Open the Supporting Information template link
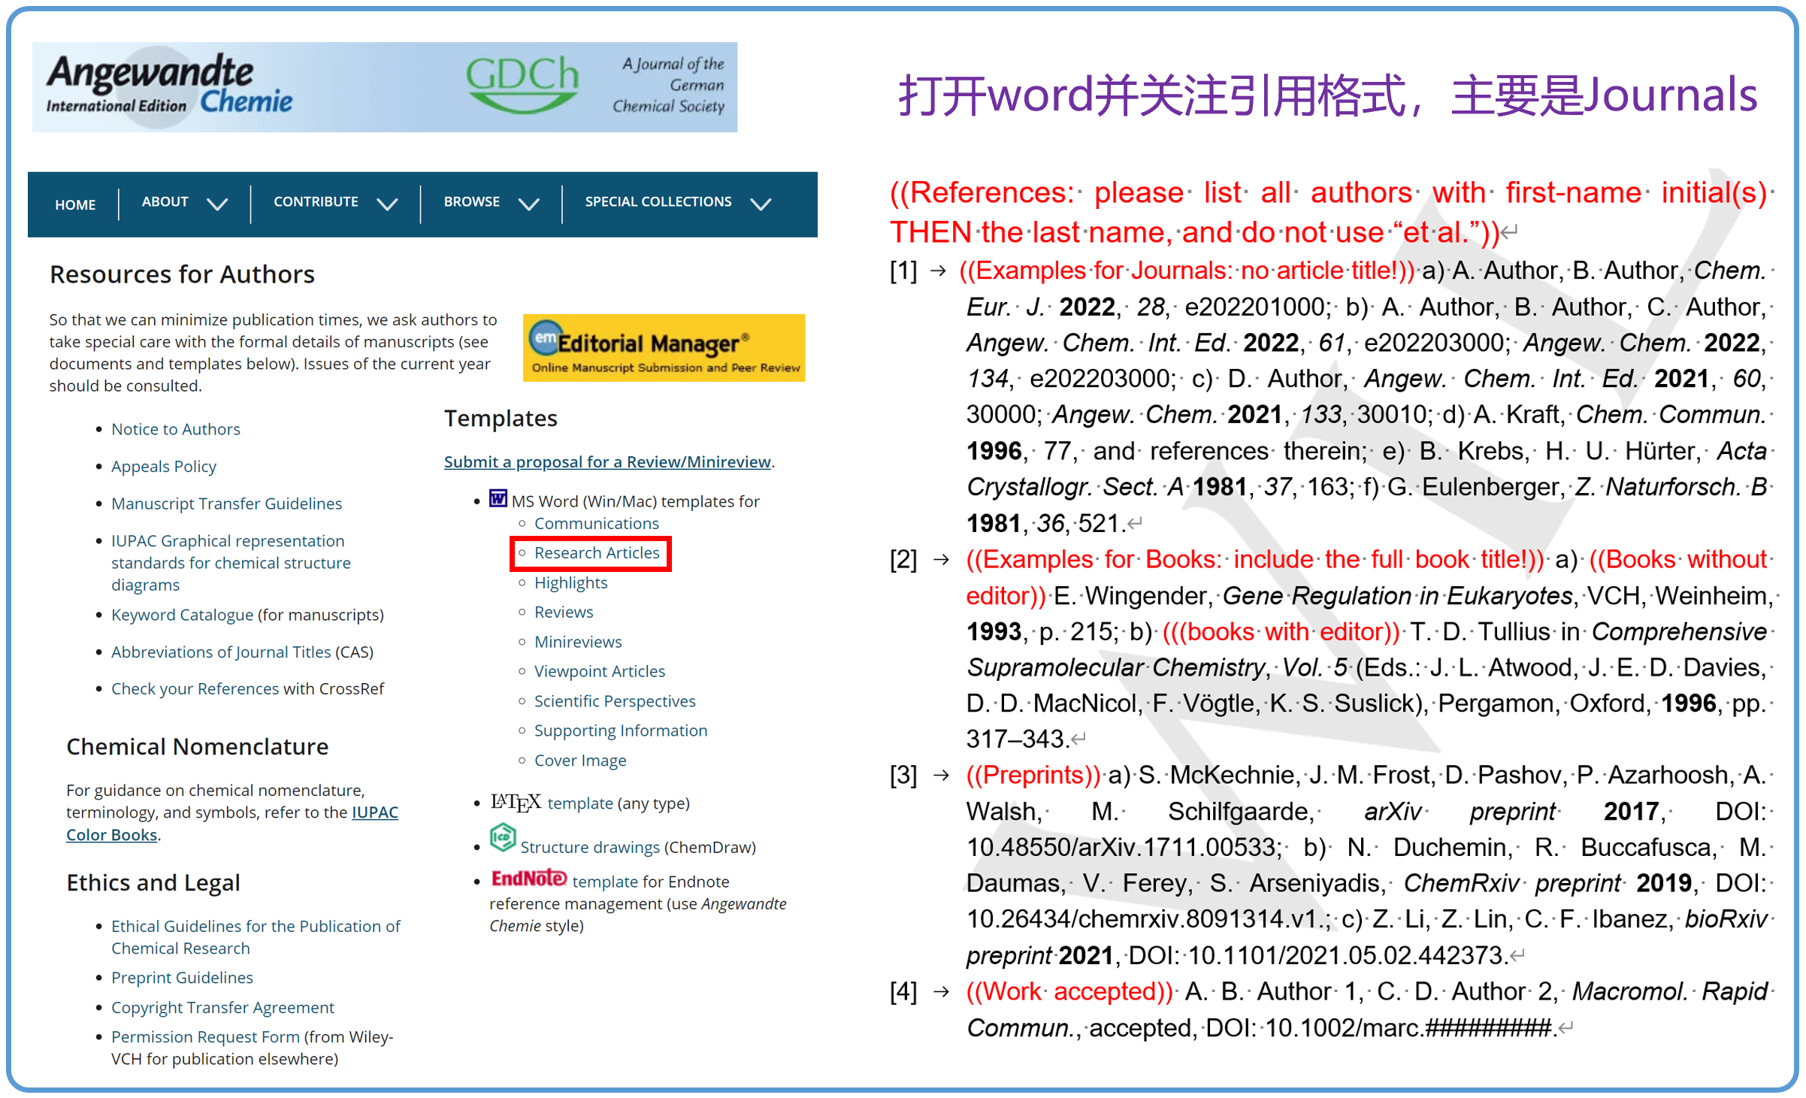Screen dimensions: 1806x1098 (620, 730)
